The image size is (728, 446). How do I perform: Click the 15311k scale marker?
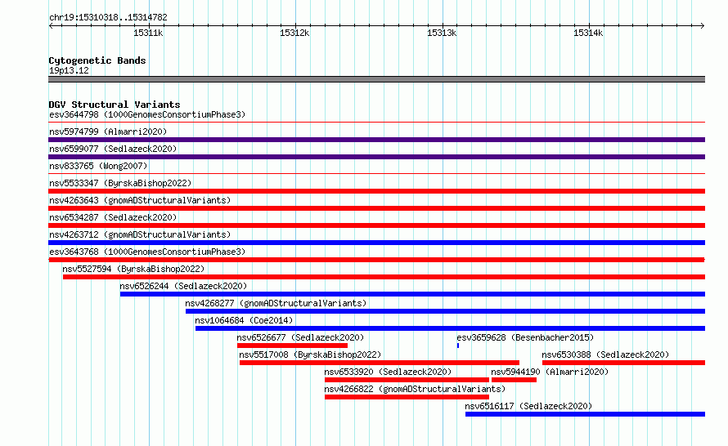(x=148, y=33)
